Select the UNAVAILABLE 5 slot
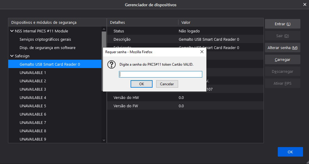Screen dimensions: 309x164 [33, 106]
